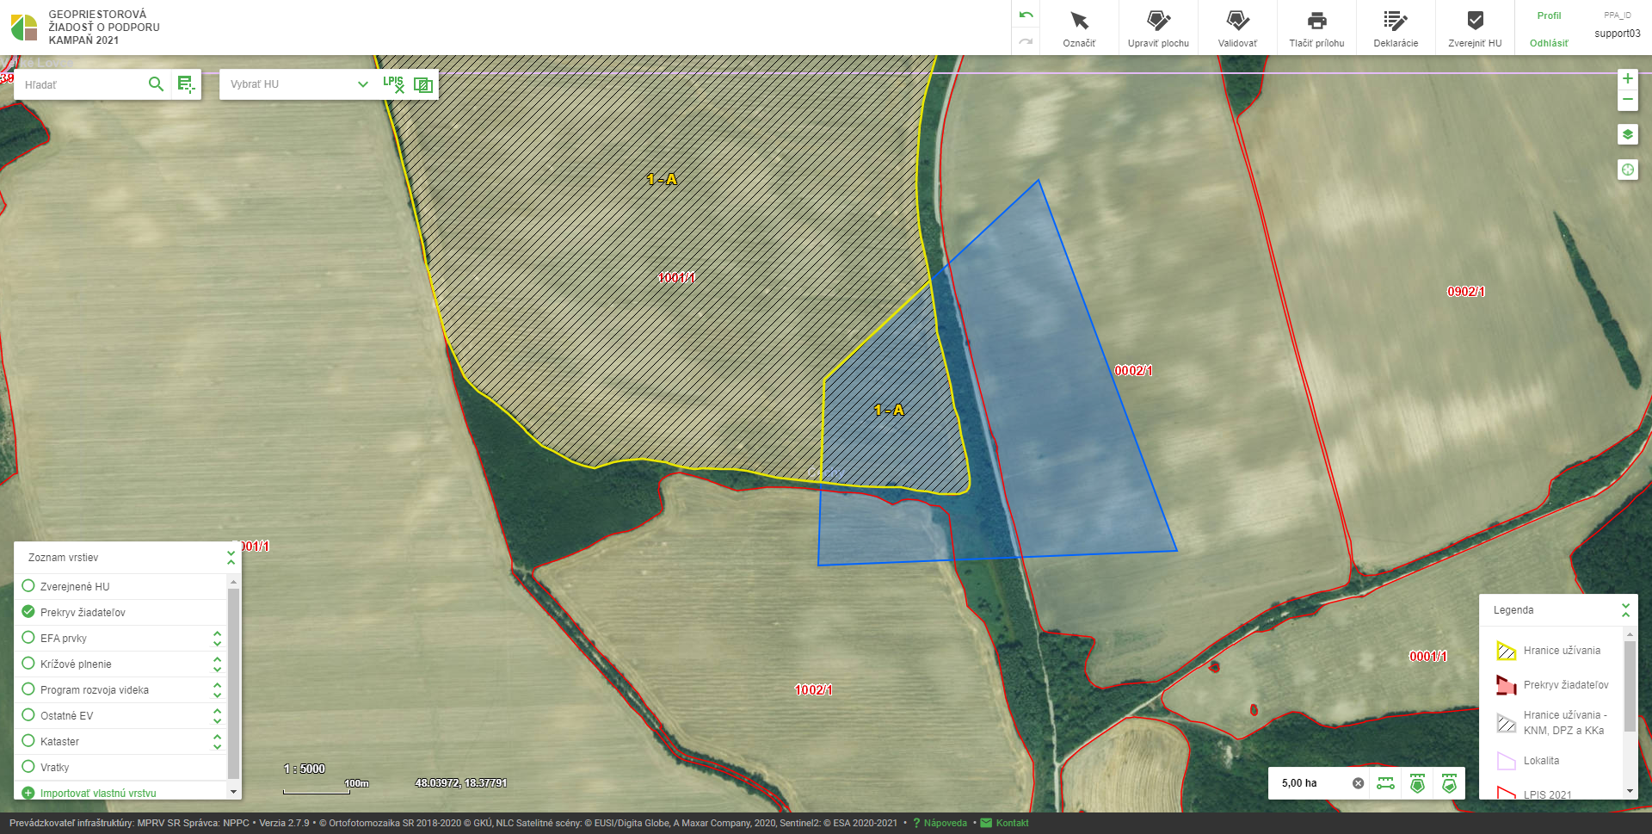Enable the Krížové plnenie layer

click(28, 664)
